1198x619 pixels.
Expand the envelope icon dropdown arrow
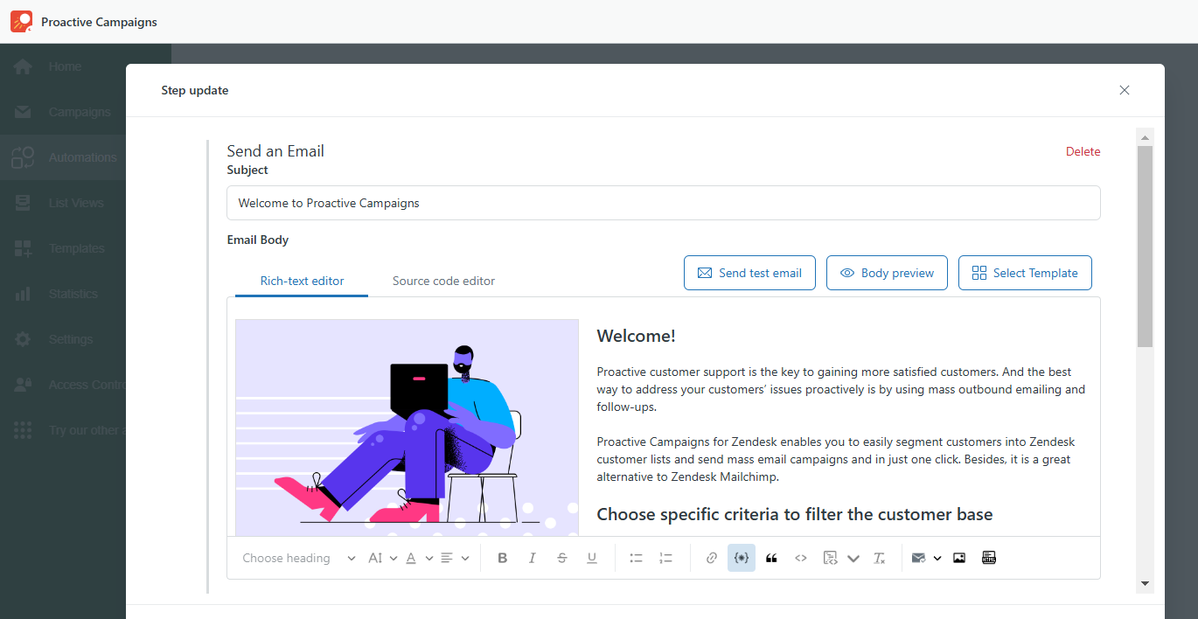point(937,558)
